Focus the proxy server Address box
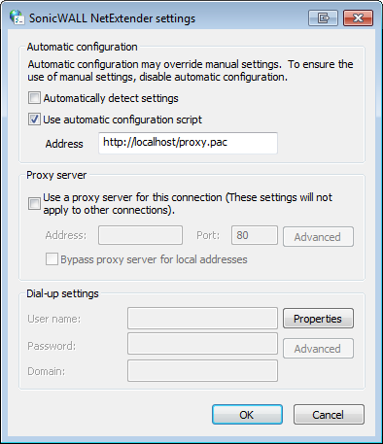The width and height of the screenshot is (383, 444). coord(140,235)
